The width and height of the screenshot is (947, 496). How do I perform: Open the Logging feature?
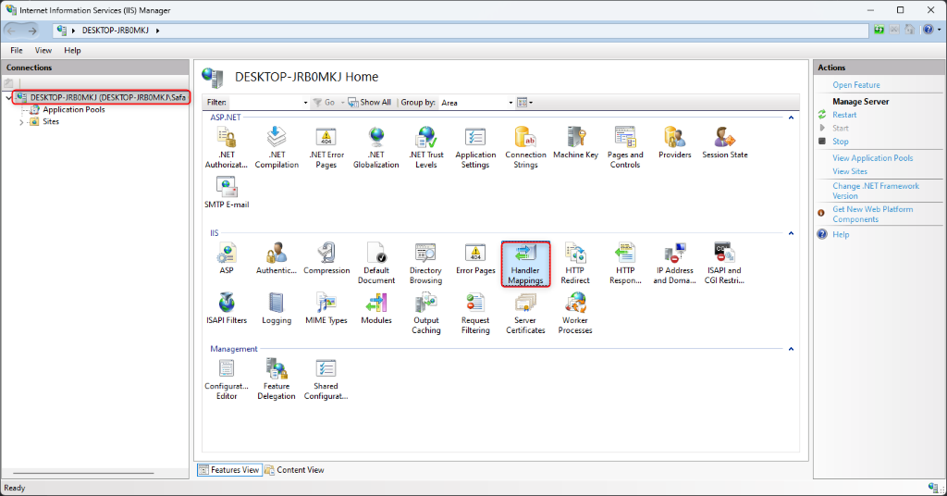point(277,309)
